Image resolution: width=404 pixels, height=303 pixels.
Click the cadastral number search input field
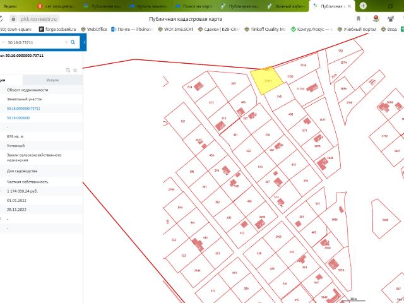coord(35,42)
